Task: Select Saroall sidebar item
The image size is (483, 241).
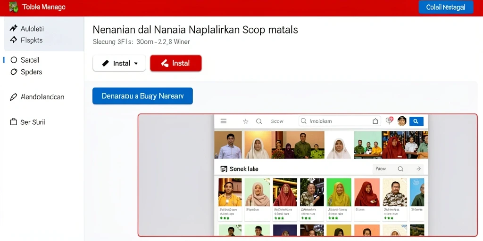Action: (30, 60)
